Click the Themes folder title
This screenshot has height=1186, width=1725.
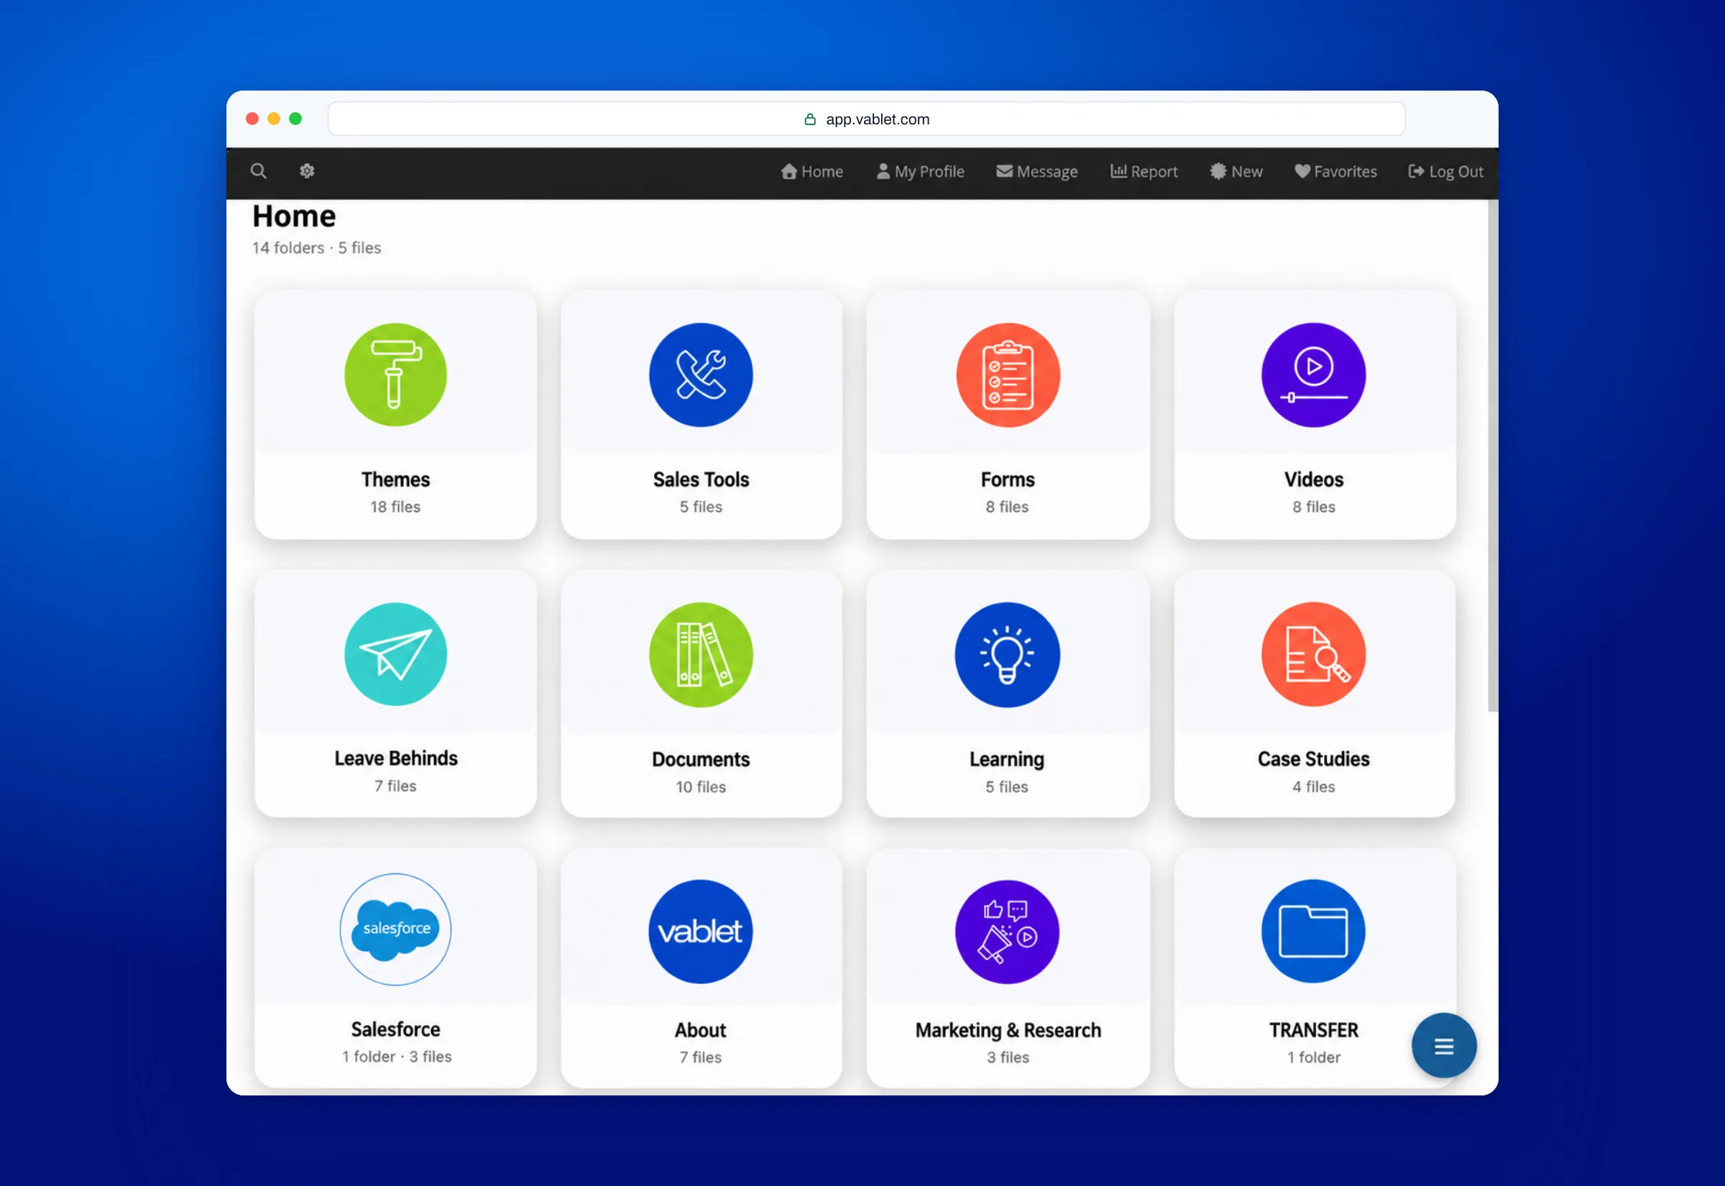pyautogui.click(x=395, y=480)
